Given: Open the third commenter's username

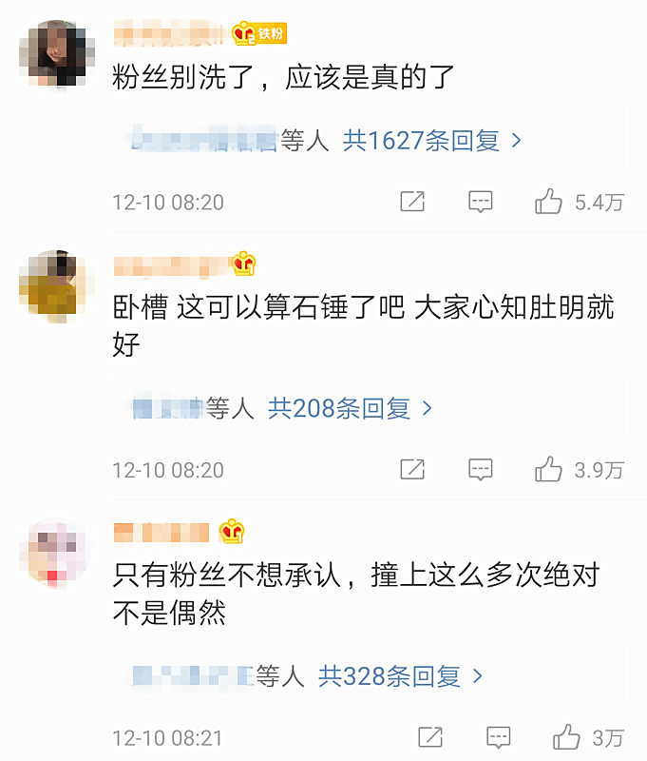Looking at the screenshot, I should pos(162,533).
